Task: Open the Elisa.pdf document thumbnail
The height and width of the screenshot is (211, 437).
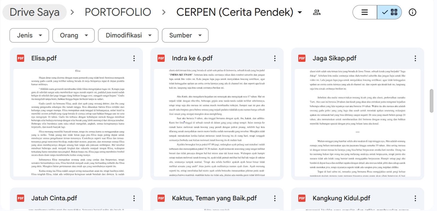Action: tap(76, 123)
